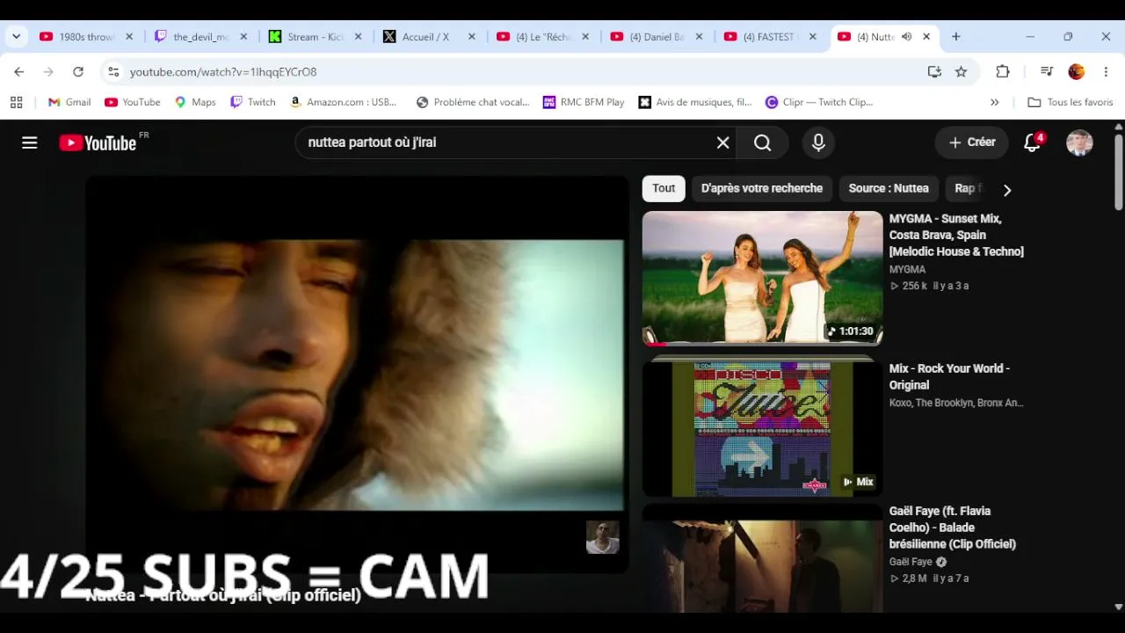Image resolution: width=1125 pixels, height=633 pixels.
Task: Expand the hidden bookmarks overflow chevron
Action: tap(995, 102)
